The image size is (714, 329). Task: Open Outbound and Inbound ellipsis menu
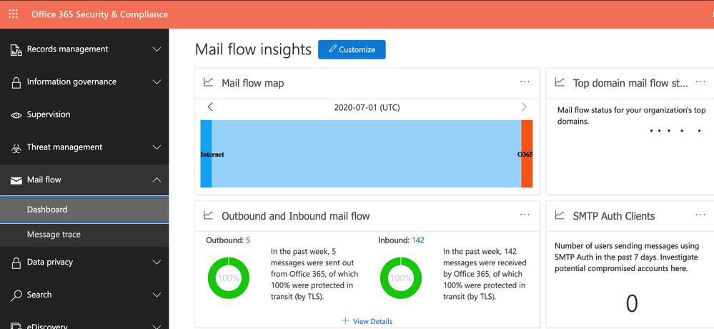525,215
